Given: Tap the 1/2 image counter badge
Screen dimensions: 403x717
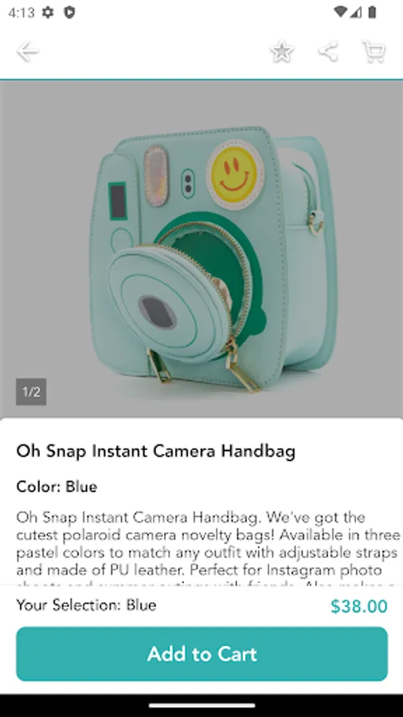Looking at the screenshot, I should pyautogui.click(x=31, y=392).
